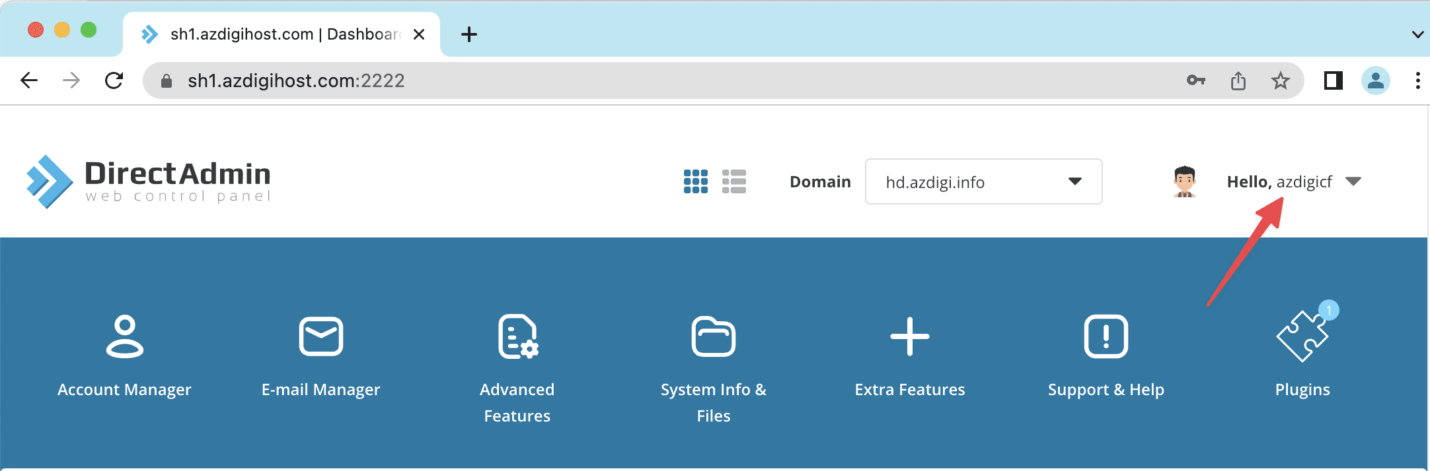Open a new browser tab
The image size is (1430, 471).
coord(469,34)
